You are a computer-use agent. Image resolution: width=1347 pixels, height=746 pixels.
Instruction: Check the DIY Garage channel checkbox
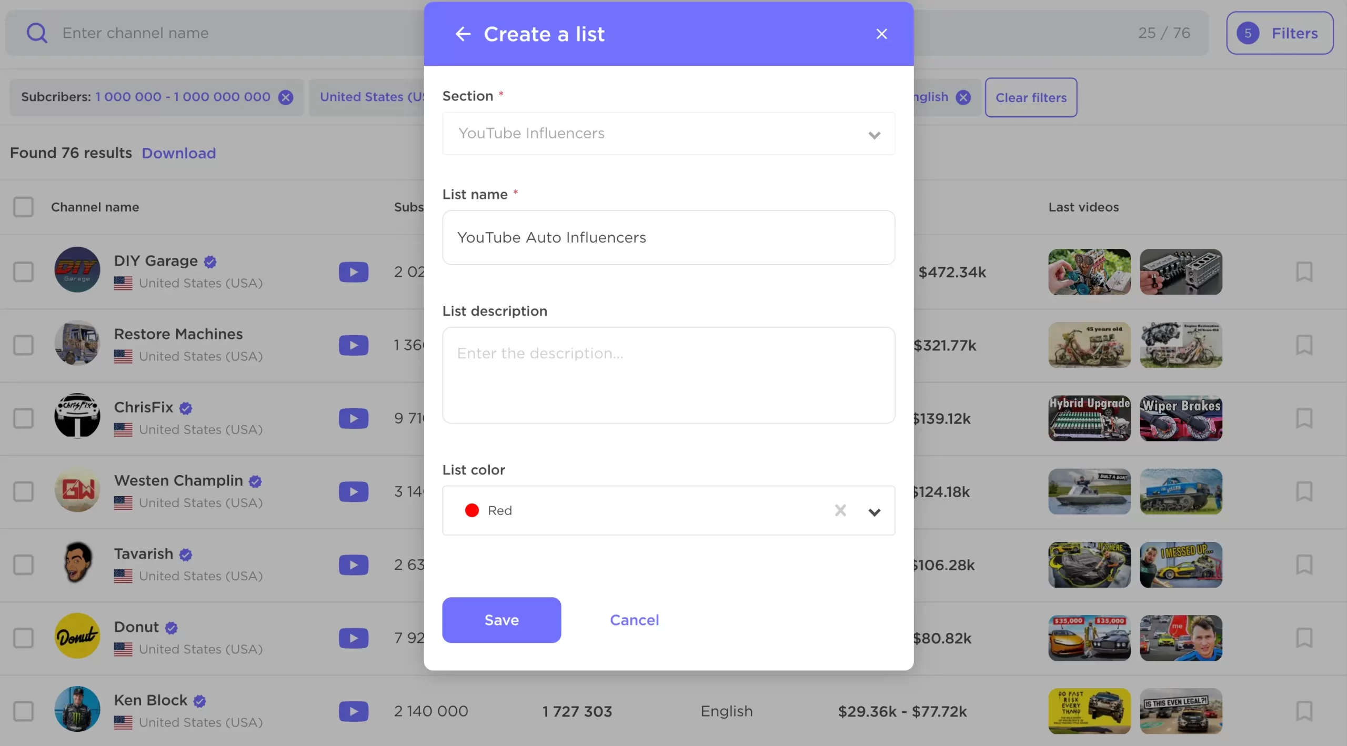(24, 272)
